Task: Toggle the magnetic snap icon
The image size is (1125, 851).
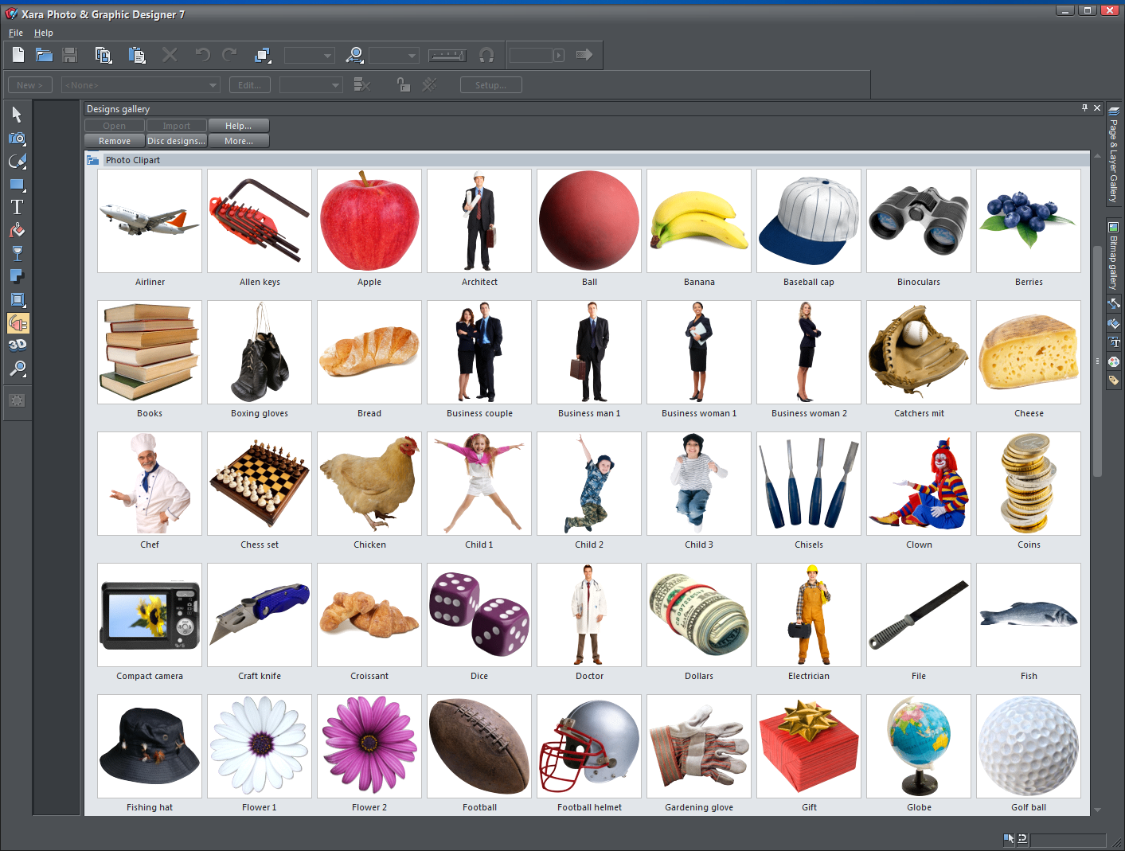Action: [x=486, y=55]
